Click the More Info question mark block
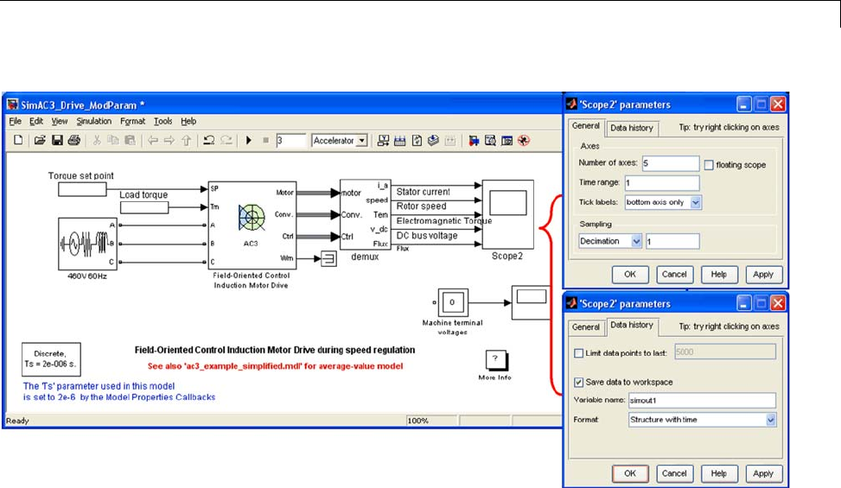841x488 pixels. [495, 359]
